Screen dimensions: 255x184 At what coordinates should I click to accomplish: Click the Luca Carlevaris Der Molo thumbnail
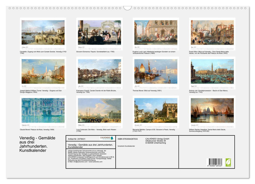point(99,110)
